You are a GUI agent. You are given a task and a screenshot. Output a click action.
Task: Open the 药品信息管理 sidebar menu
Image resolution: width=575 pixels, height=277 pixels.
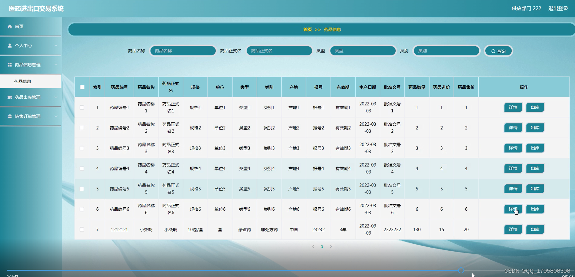pyautogui.click(x=31, y=64)
